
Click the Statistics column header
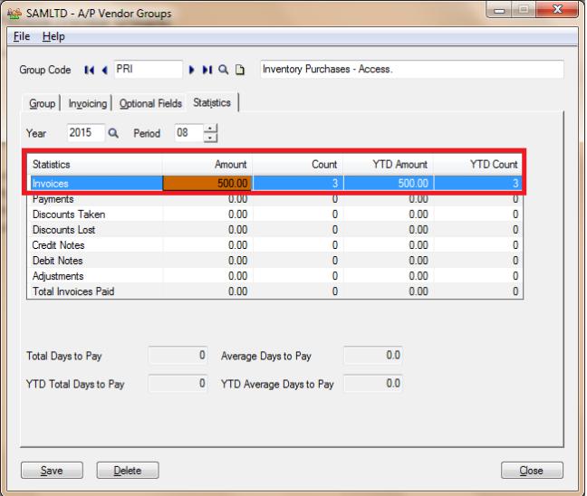[95, 165]
